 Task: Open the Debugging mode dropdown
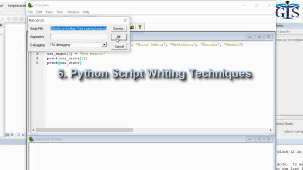pyautogui.click(x=104, y=45)
